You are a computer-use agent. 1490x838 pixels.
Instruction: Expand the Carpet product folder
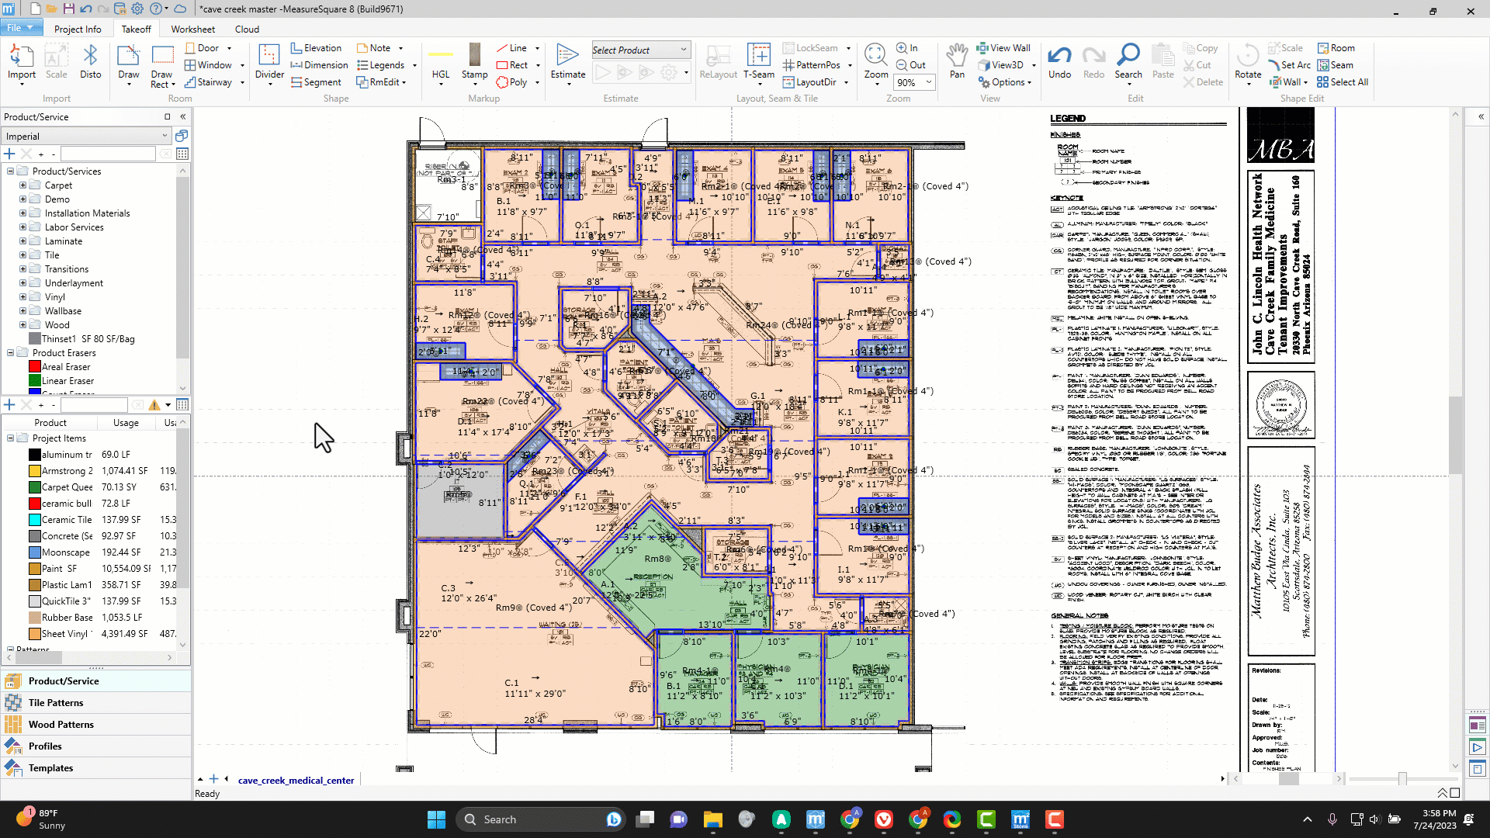coord(23,185)
